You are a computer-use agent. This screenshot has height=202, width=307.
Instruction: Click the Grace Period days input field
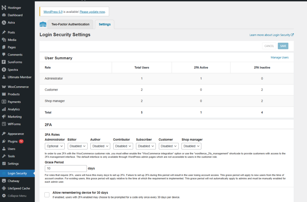tap(66, 168)
